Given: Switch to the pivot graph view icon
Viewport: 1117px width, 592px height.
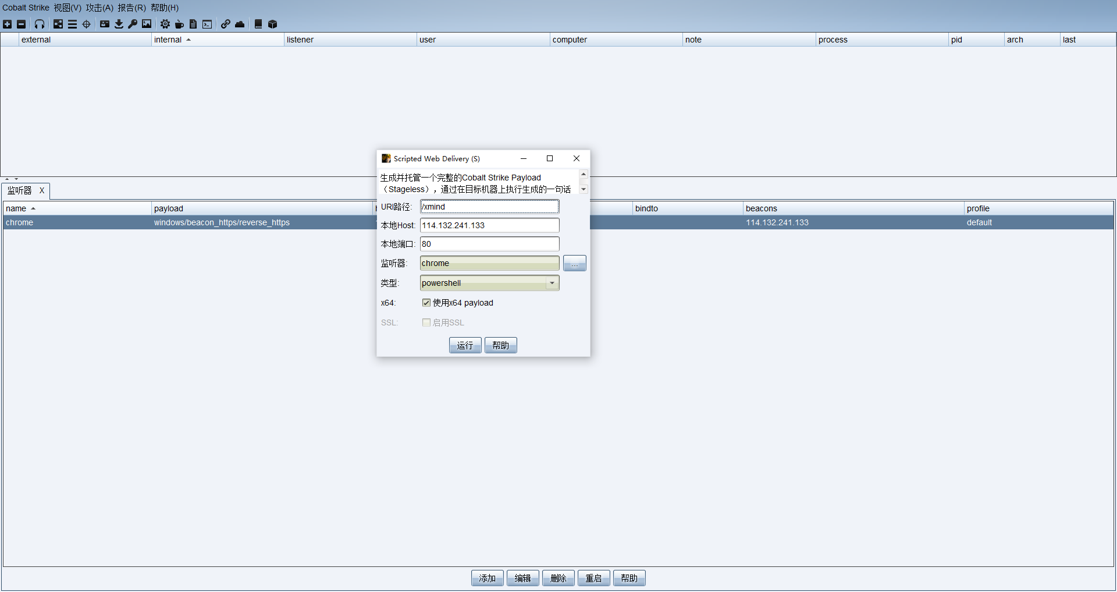Looking at the screenshot, I should coord(58,24).
